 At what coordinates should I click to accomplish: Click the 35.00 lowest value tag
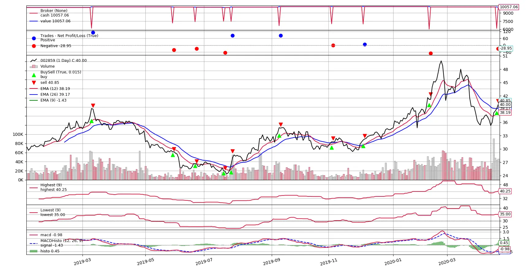(x=505, y=214)
